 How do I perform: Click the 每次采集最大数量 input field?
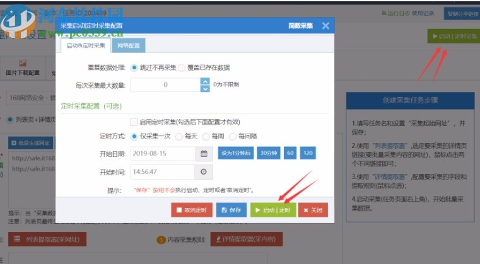click(x=166, y=84)
